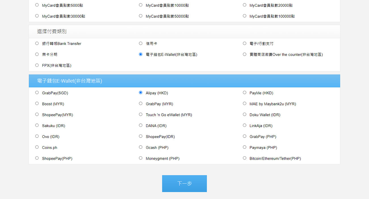Pick 電子錢包E-Wallet(非台灣地區) category radio
This screenshot has height=199, width=369.
(x=141, y=54)
